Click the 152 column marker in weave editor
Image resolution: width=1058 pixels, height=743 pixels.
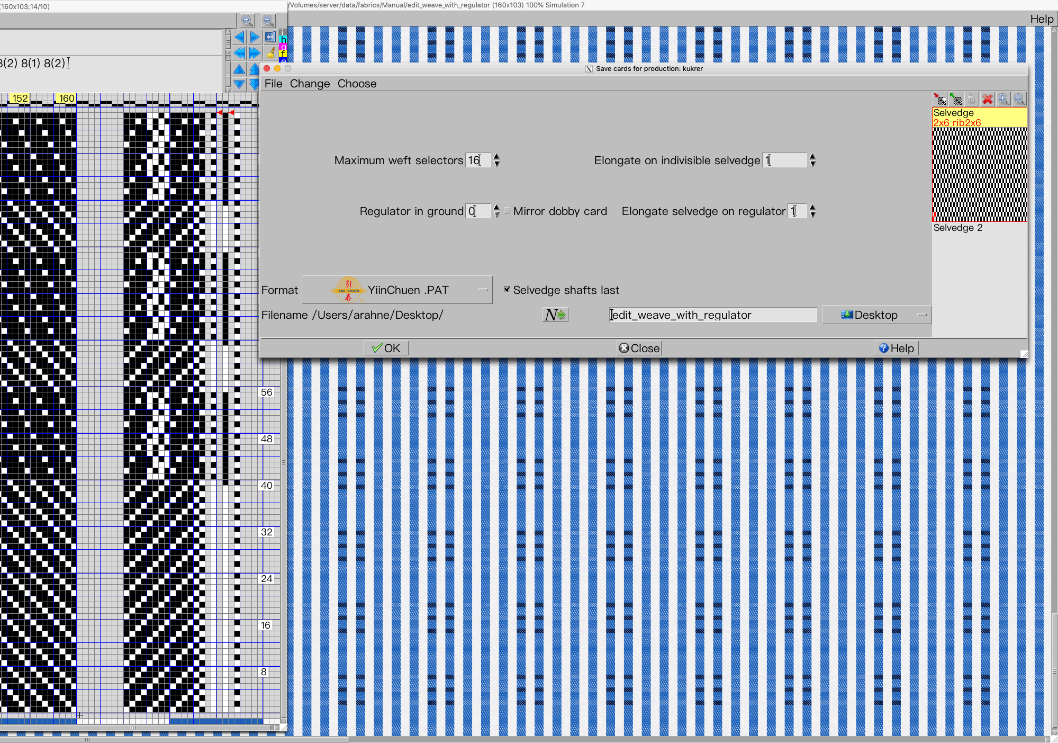click(20, 99)
